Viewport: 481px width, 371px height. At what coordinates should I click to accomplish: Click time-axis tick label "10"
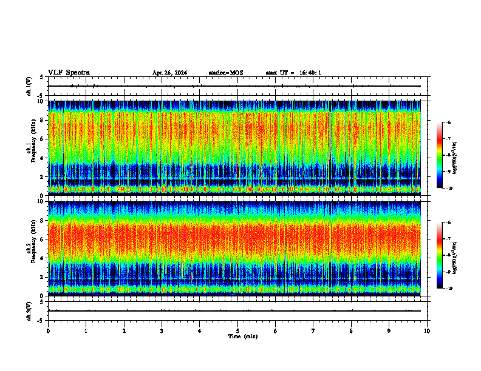(427, 331)
